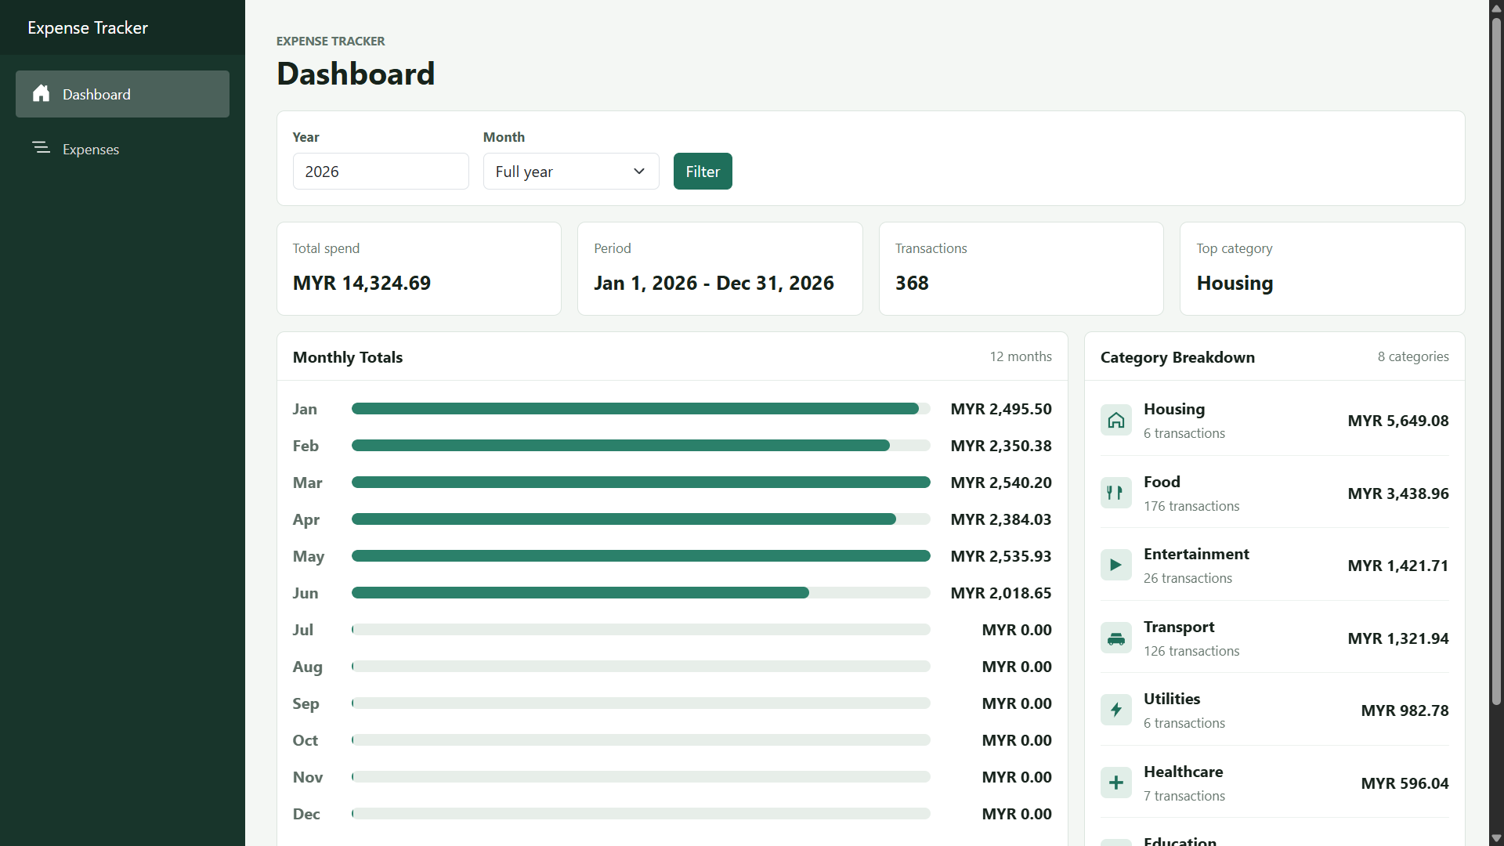The width and height of the screenshot is (1504, 846).
Task: Click the May amount MYR 2,535.93
Action: click(x=1001, y=556)
